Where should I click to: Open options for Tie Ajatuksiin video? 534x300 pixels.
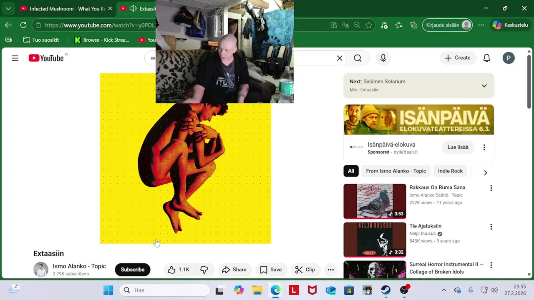pyautogui.click(x=491, y=227)
